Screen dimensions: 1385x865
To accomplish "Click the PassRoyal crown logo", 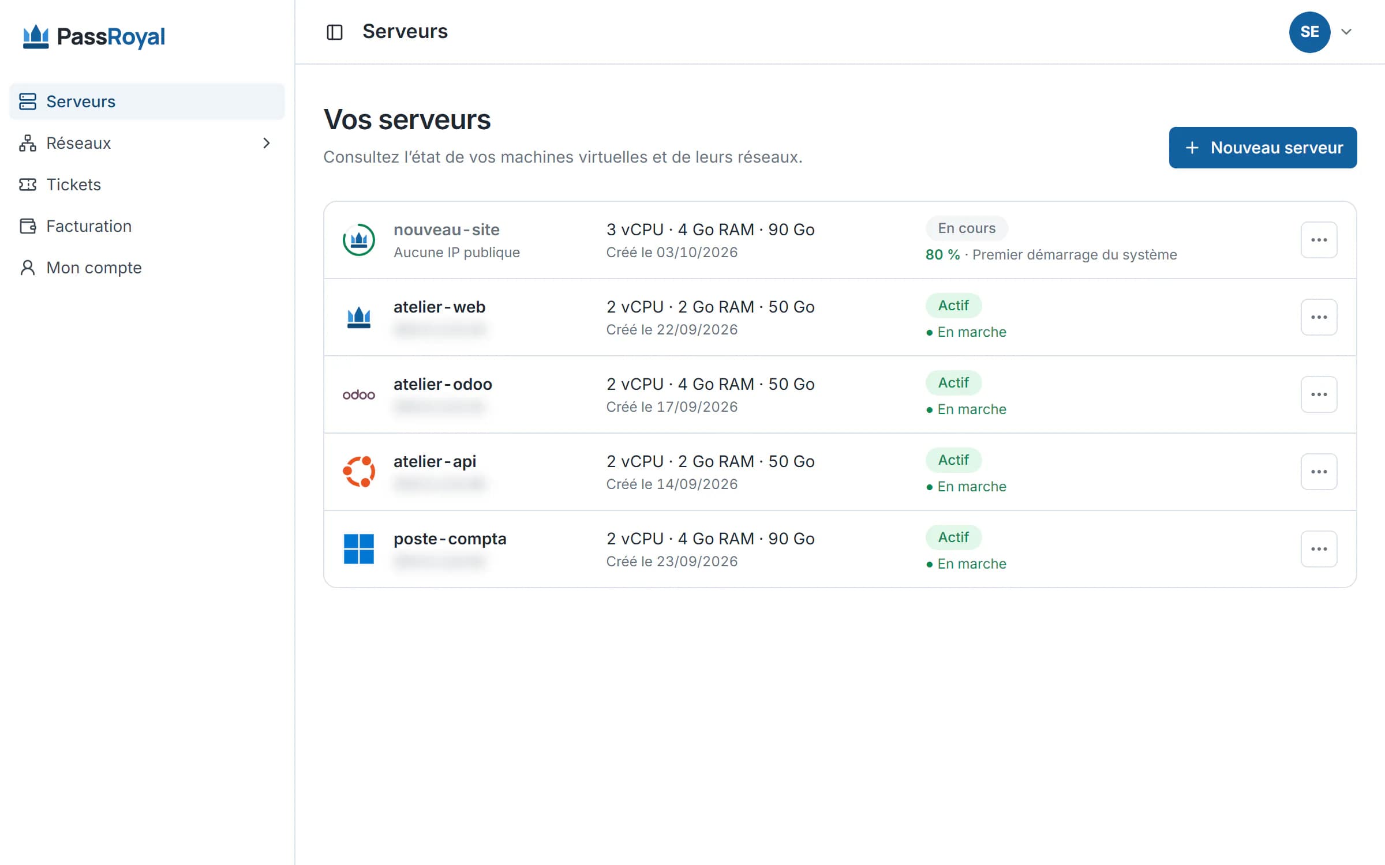I will click(36, 37).
